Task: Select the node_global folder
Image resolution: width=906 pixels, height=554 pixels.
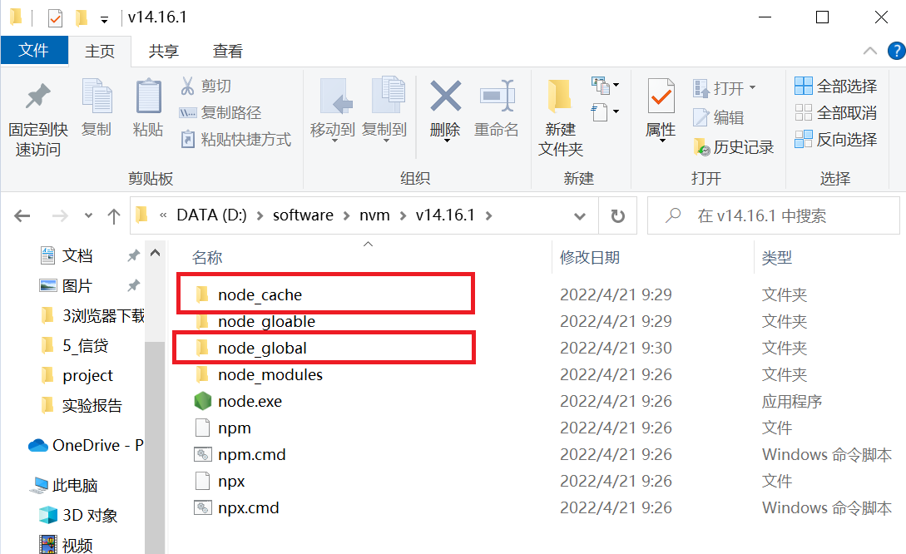Action: coord(262,348)
